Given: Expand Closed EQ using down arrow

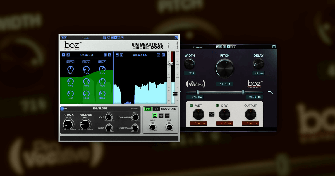Looking at the screenshot, I should 117,55.
